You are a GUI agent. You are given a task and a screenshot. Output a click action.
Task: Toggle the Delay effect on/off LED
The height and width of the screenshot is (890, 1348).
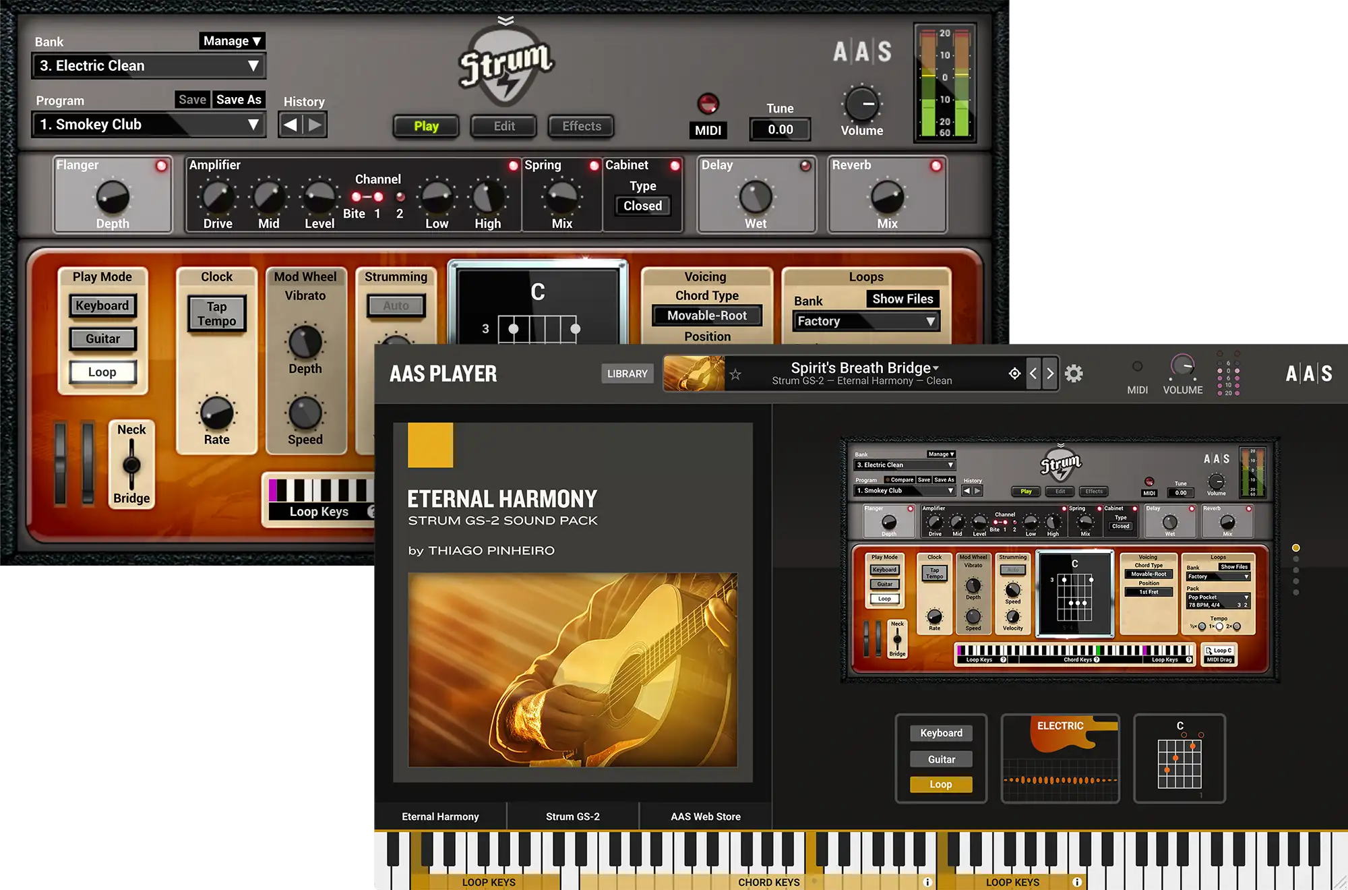click(805, 166)
